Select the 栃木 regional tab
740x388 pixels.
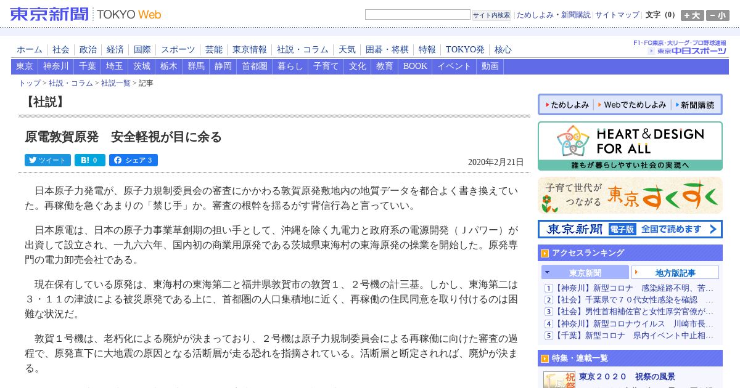[169, 67]
